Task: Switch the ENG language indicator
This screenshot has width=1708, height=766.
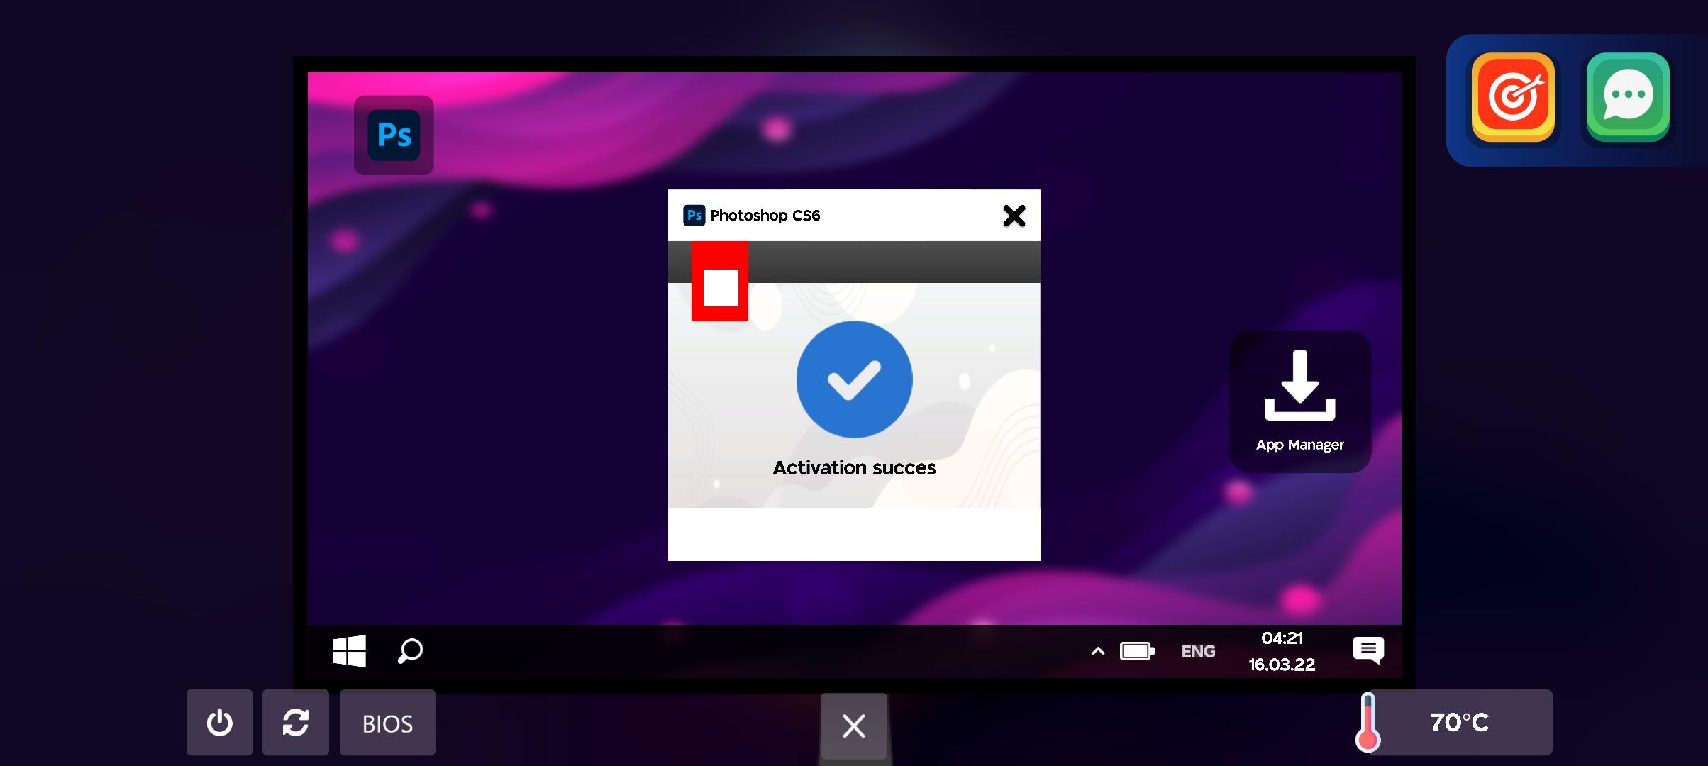Action: (x=1198, y=651)
